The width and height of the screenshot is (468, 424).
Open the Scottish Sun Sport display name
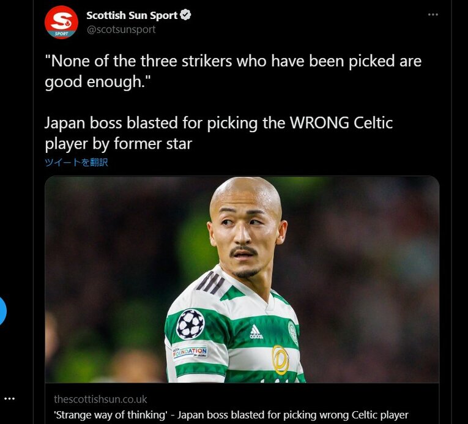coord(132,15)
